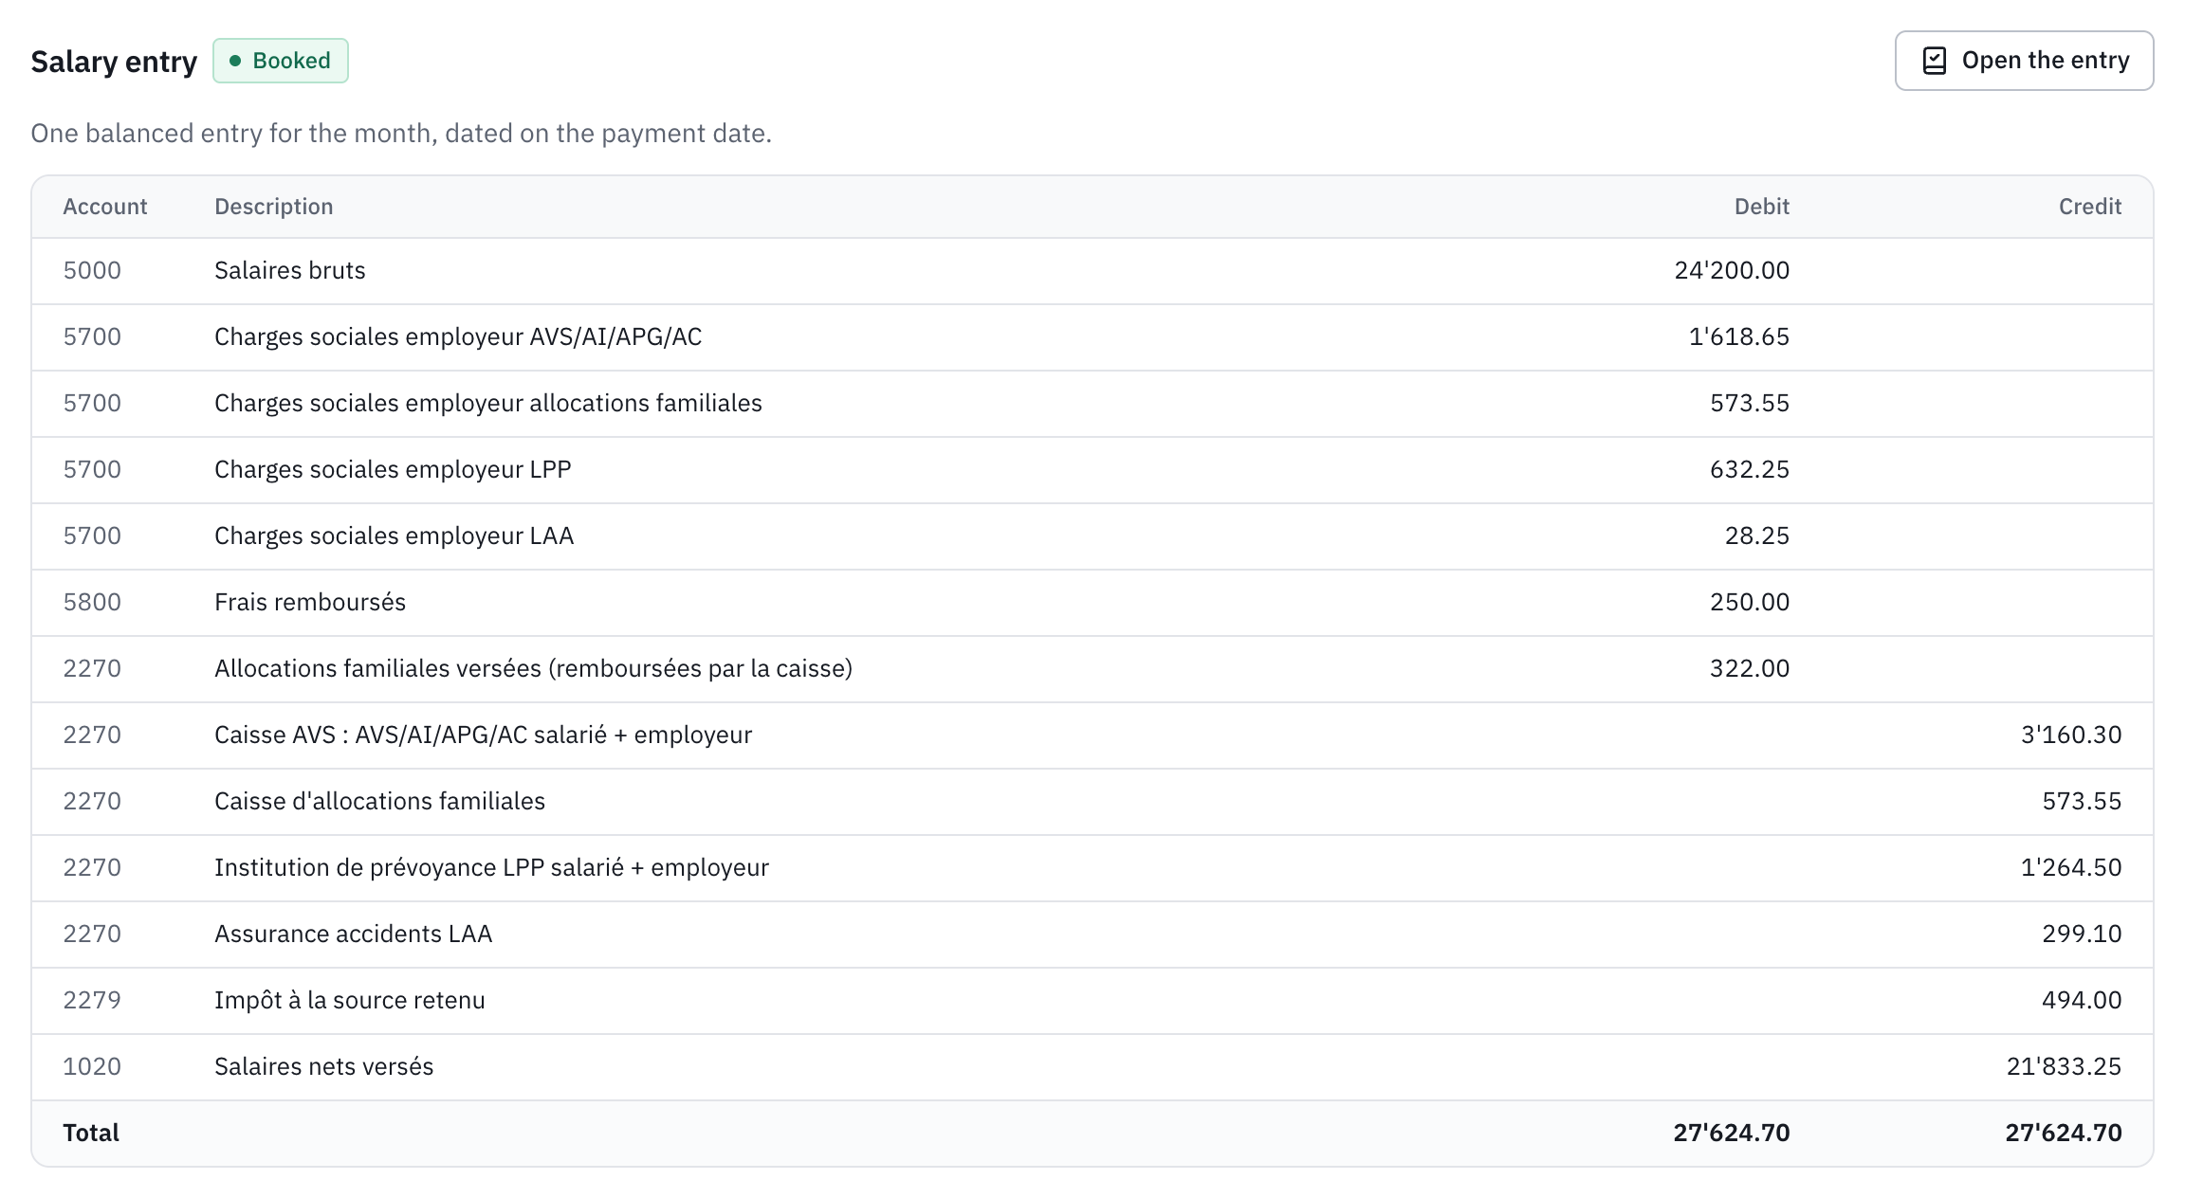Click the Booked status badge
The width and height of the screenshot is (2185, 1198).
tap(281, 61)
